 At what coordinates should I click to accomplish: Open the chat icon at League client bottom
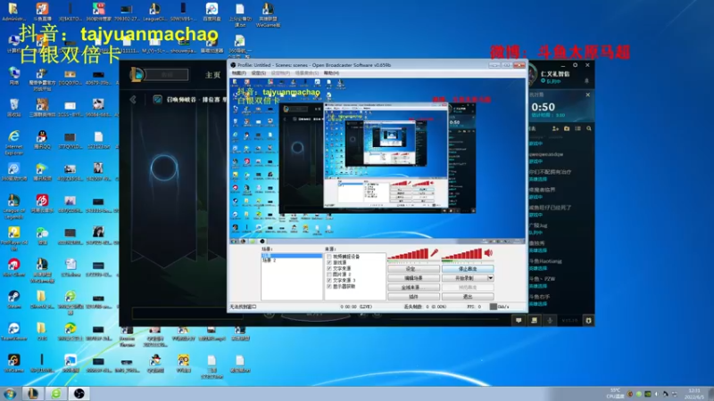coord(519,321)
